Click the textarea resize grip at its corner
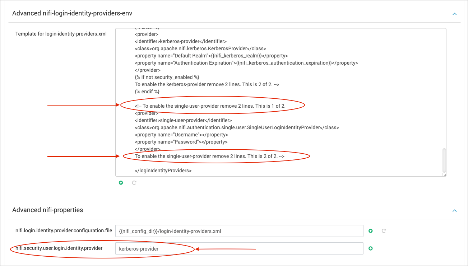Screen dimensions: 468x266 point(444,174)
